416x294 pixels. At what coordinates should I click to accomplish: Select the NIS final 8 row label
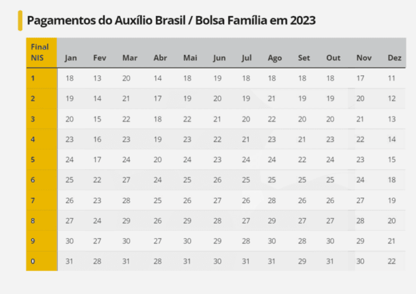(33, 220)
